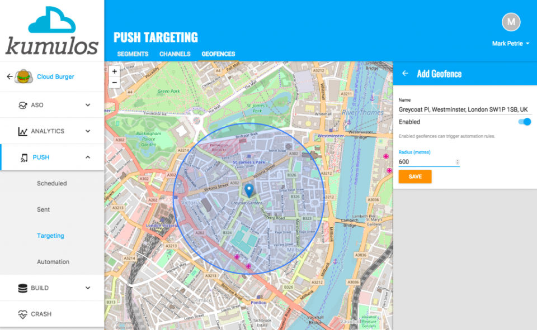Viewport: 537px width, 330px height.
Task: Switch to the Channels tab
Action: pyautogui.click(x=175, y=54)
